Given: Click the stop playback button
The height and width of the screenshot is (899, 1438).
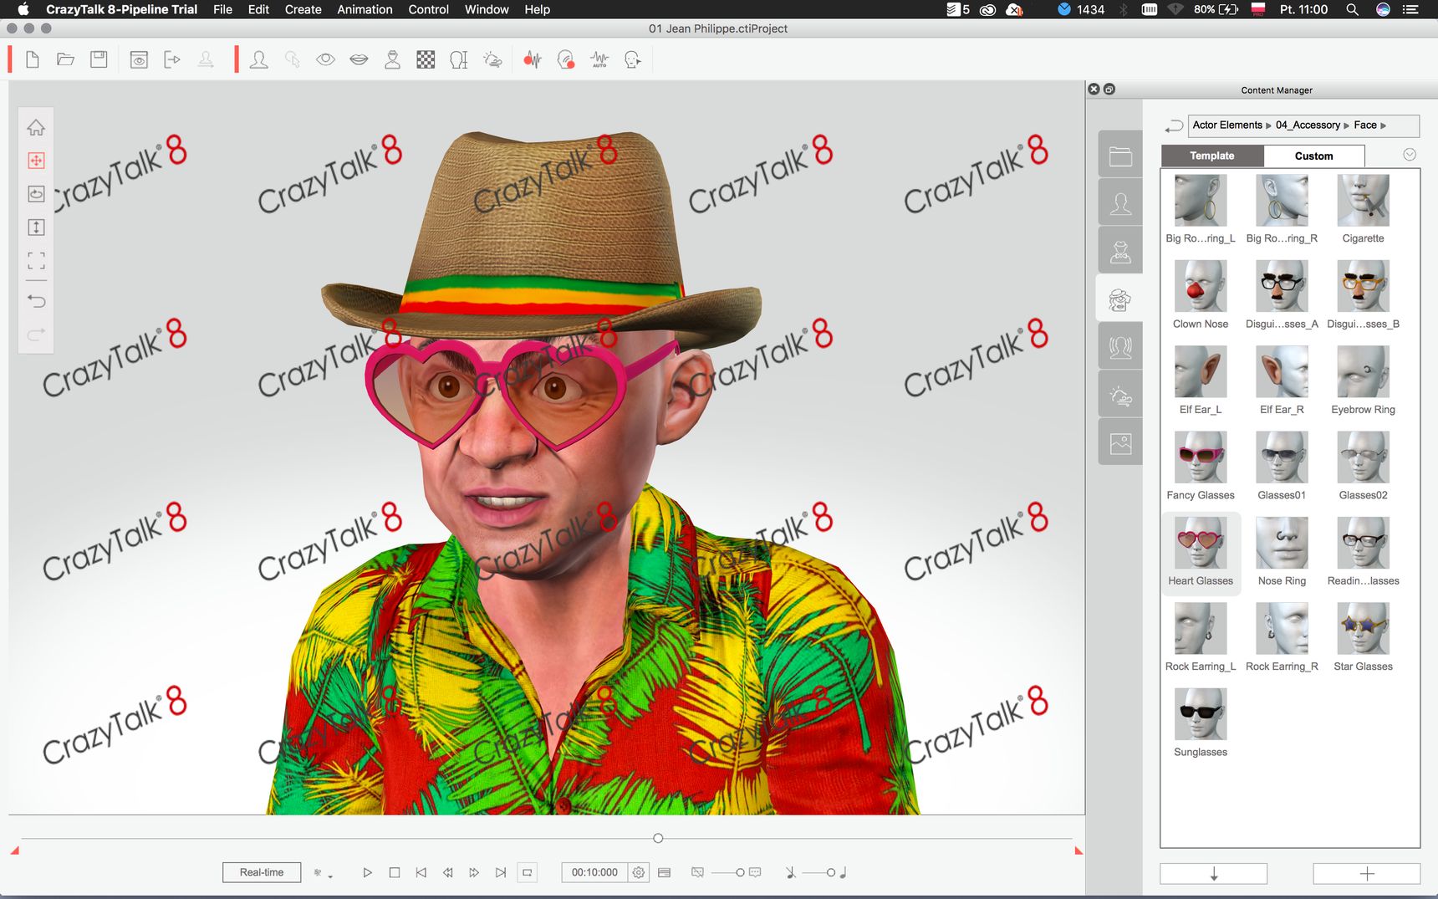Looking at the screenshot, I should click(395, 872).
